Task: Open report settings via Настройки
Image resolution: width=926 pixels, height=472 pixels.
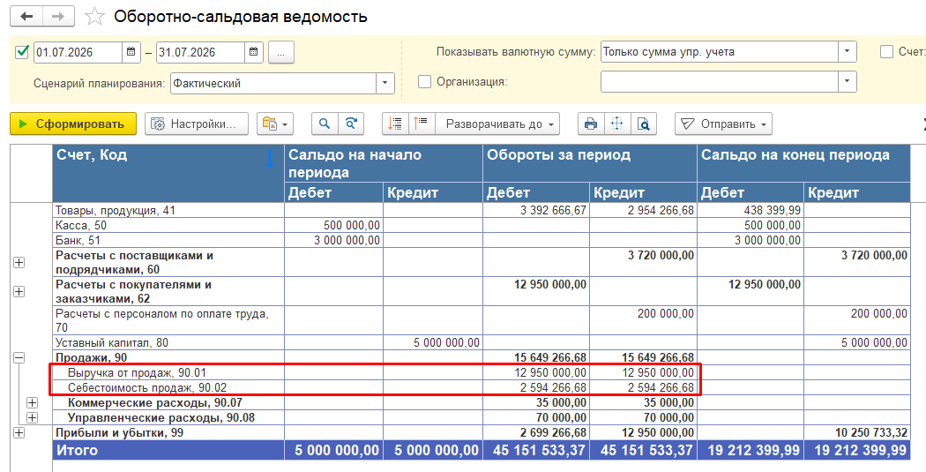Action: [x=197, y=124]
